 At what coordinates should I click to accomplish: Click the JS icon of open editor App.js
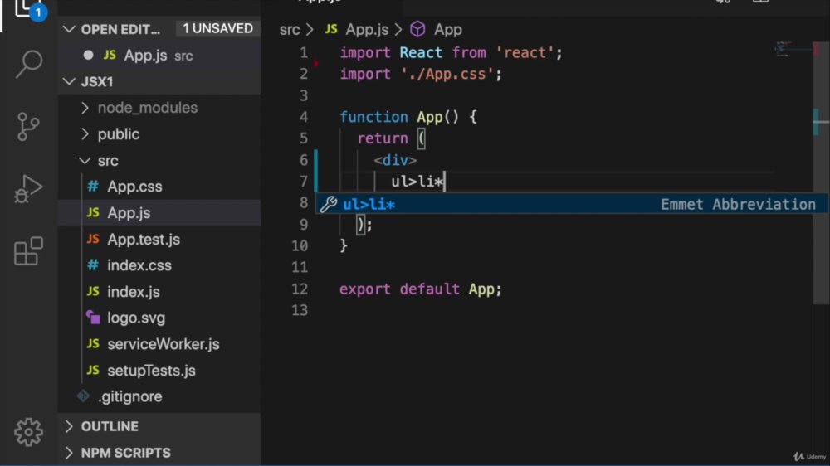[110, 55]
